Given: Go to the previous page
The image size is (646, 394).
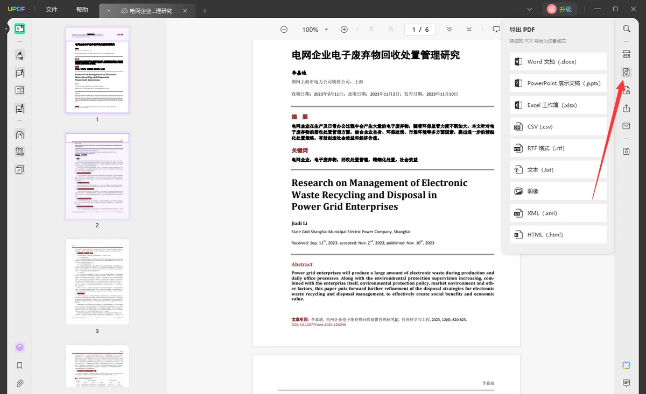Looking at the screenshot, I should click(x=391, y=30).
